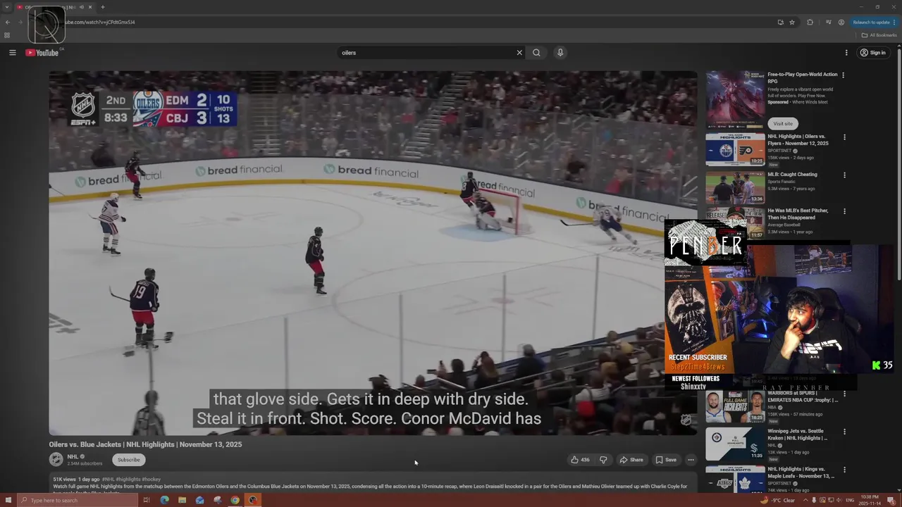Open 'He Was MLB's Best Pitcher' video
The image size is (902, 507).
798,214
